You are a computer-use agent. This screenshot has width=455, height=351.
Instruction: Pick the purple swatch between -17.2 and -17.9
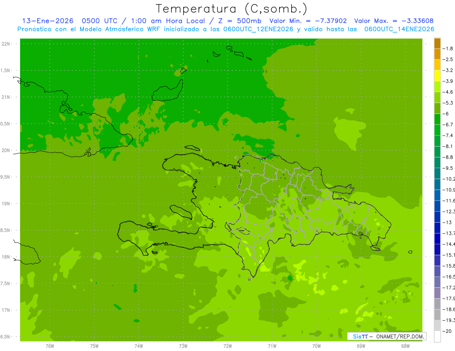click(437, 293)
